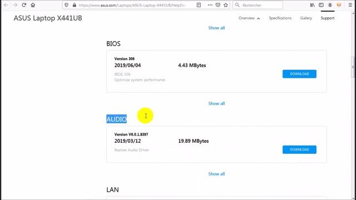Click the tracking protection shield icon

coord(66,5)
